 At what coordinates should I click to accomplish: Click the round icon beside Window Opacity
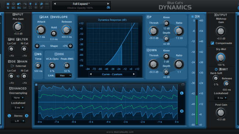(108, 7)
